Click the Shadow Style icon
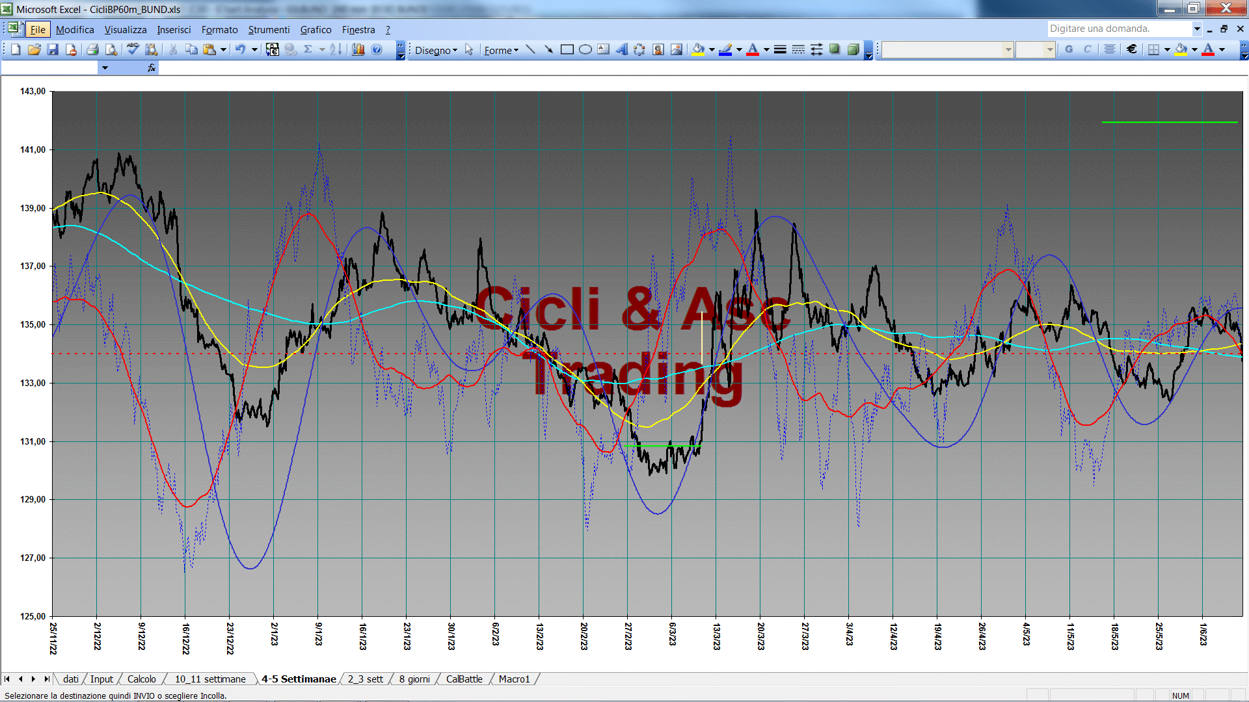This screenshot has height=702, width=1249. pyautogui.click(x=835, y=49)
